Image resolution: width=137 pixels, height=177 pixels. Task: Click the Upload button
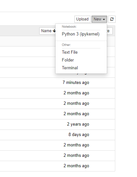[x=82, y=19]
